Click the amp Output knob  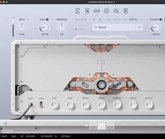149,105
